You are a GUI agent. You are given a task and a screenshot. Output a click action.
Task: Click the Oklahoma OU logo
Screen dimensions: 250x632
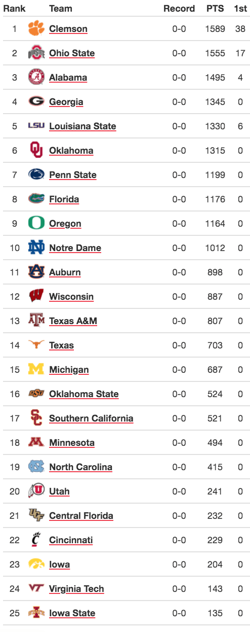click(36, 151)
